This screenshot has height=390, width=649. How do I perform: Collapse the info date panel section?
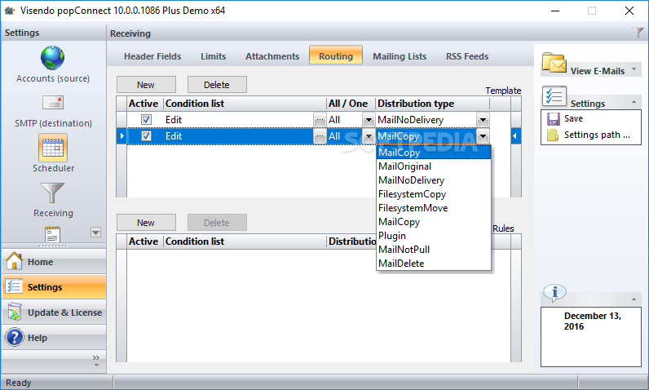click(634, 299)
